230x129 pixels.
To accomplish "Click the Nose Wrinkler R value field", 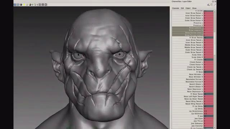I will click(208, 77).
